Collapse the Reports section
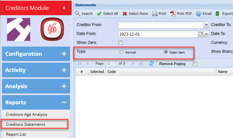This screenshot has width=233, height=138. point(36,102)
